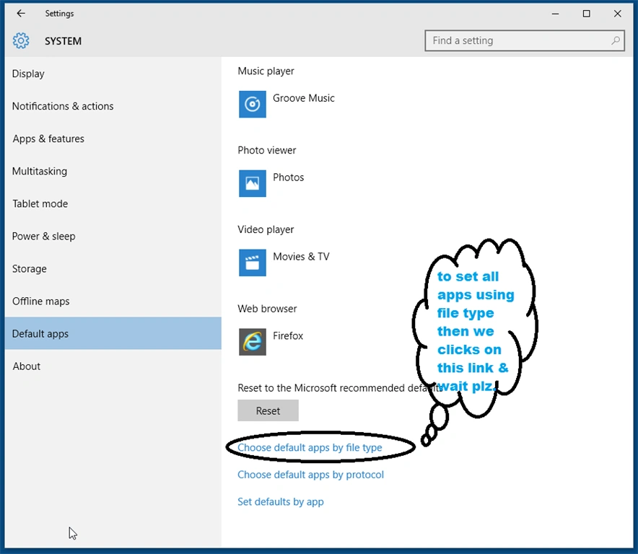The height and width of the screenshot is (554, 638).
Task: Open Choose default apps by file type
Action: pos(310,447)
